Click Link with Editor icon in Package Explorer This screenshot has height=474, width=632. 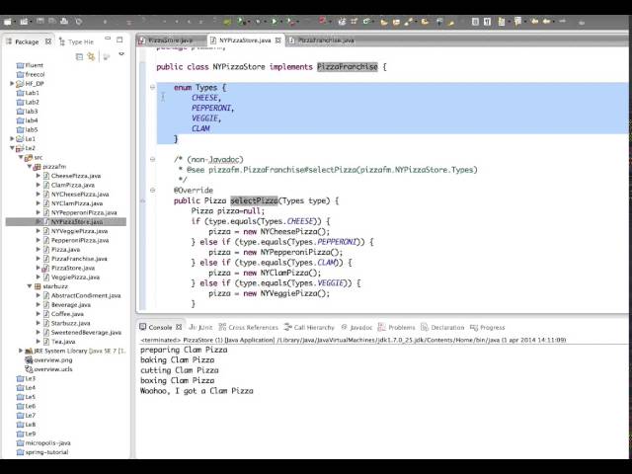tap(91, 57)
